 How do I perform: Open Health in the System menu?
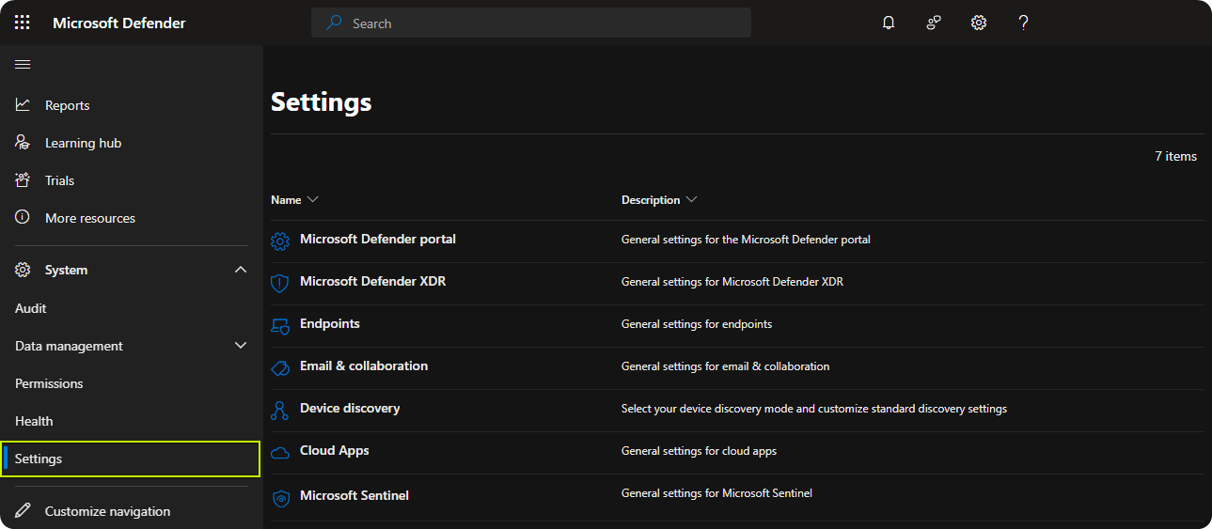pos(34,421)
